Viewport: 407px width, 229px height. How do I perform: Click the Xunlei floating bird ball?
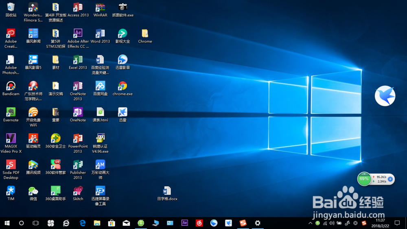(x=385, y=96)
